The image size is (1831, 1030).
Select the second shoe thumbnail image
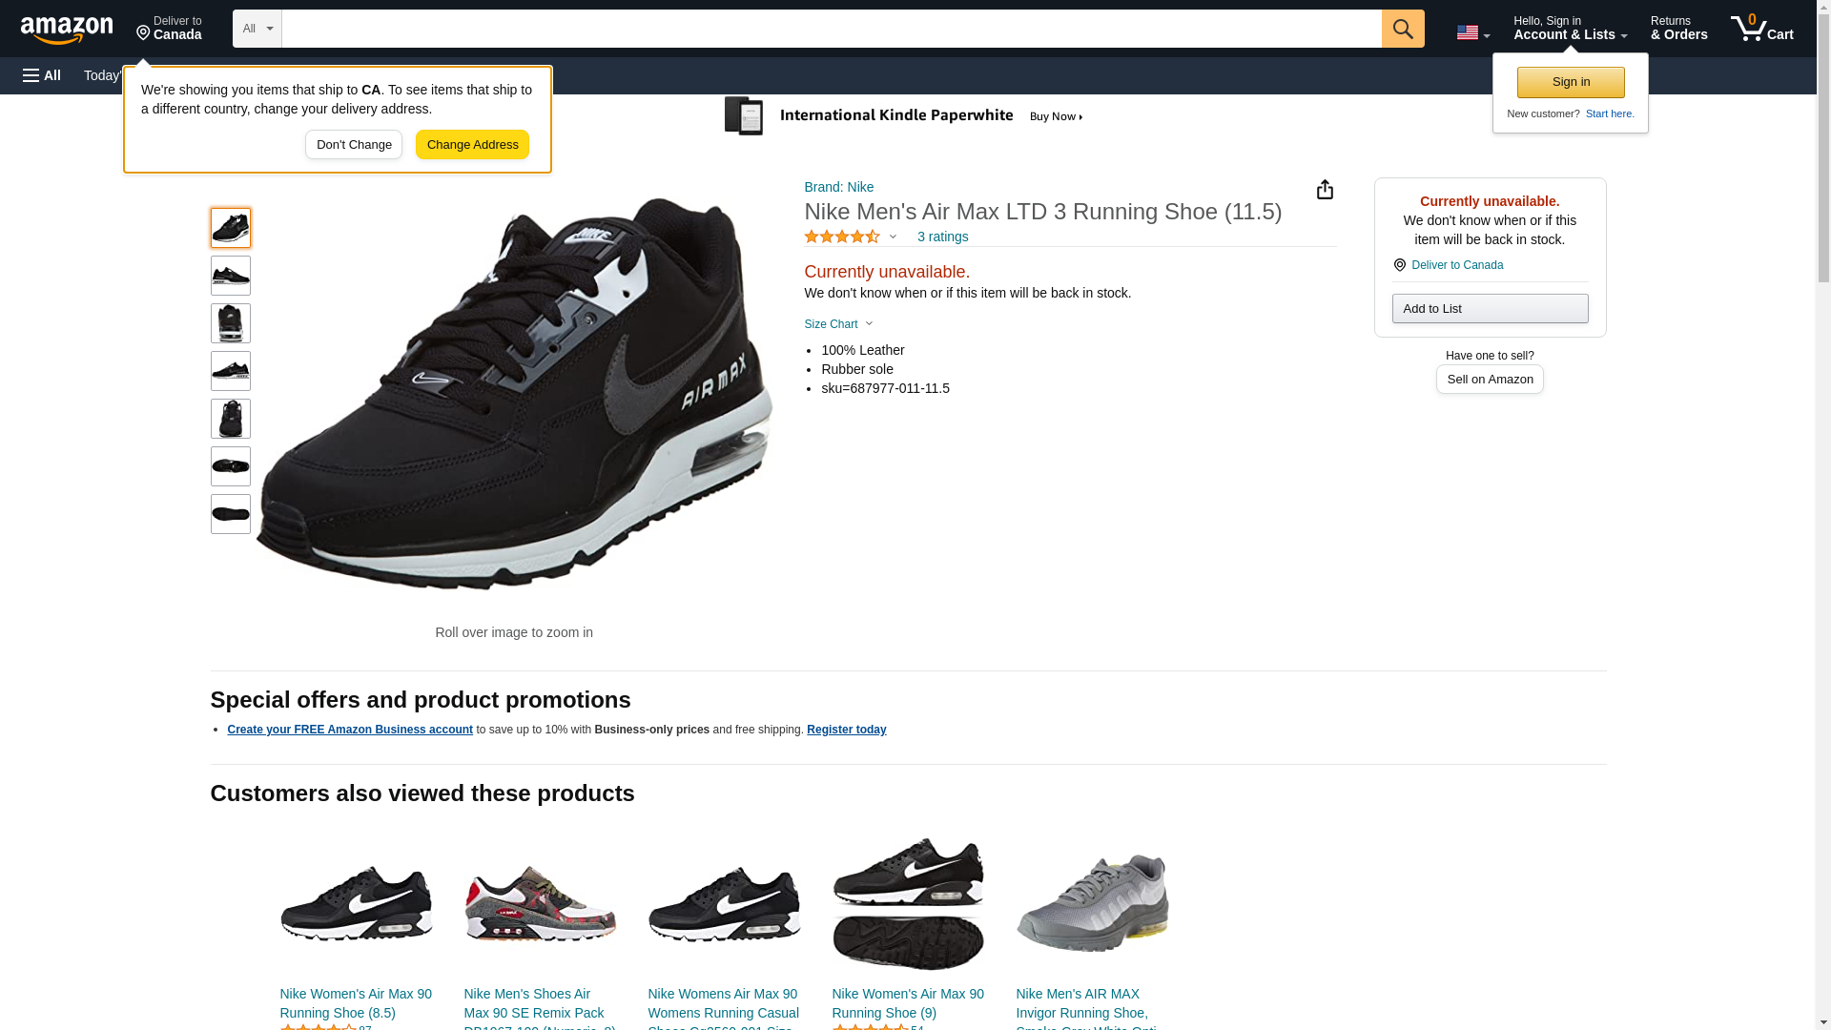click(231, 276)
